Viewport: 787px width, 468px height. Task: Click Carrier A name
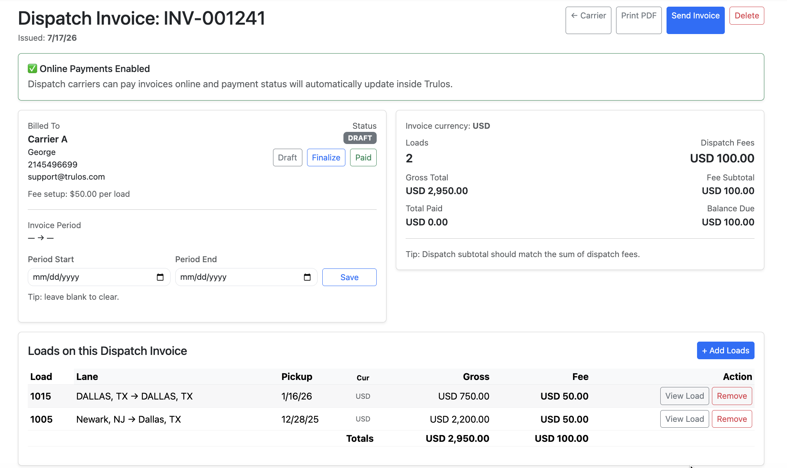[x=48, y=139]
